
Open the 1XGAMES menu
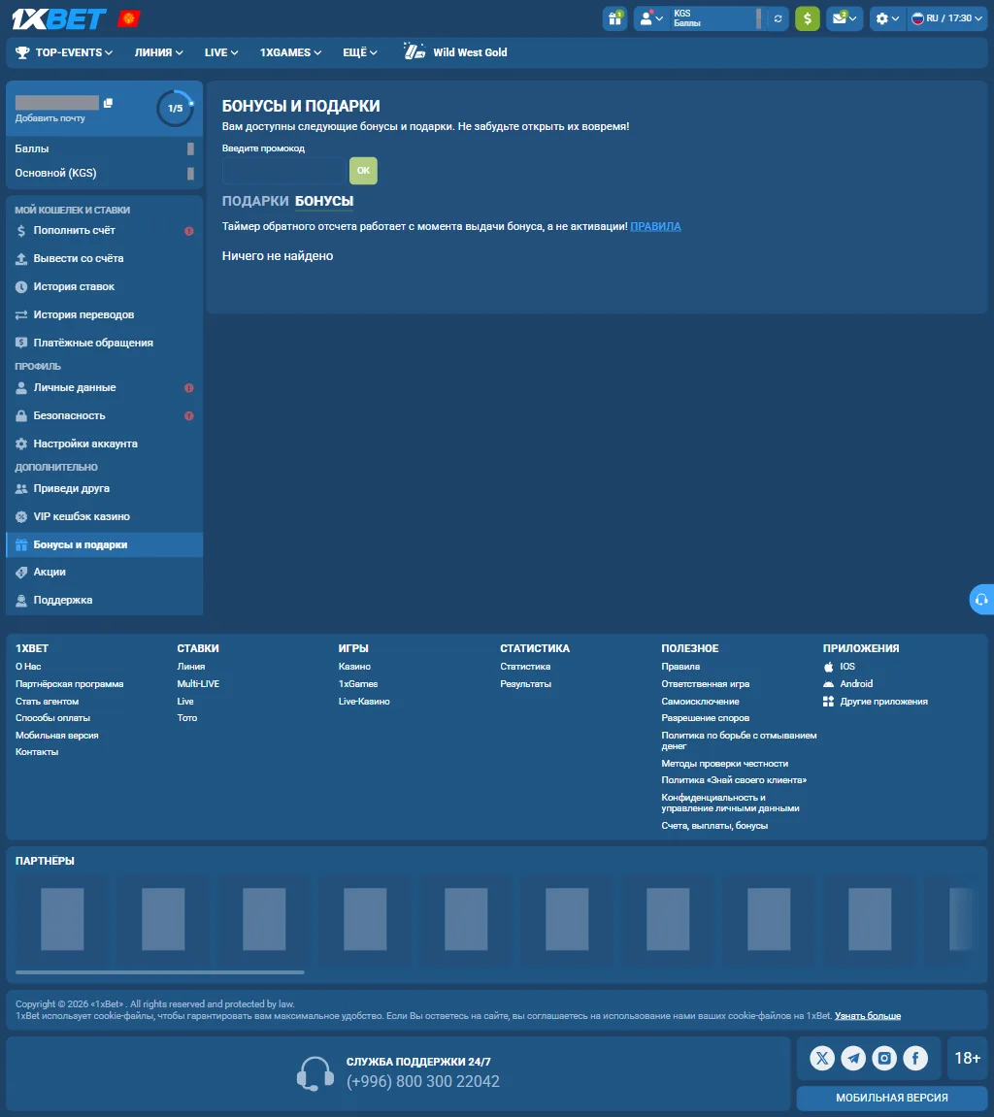(290, 52)
